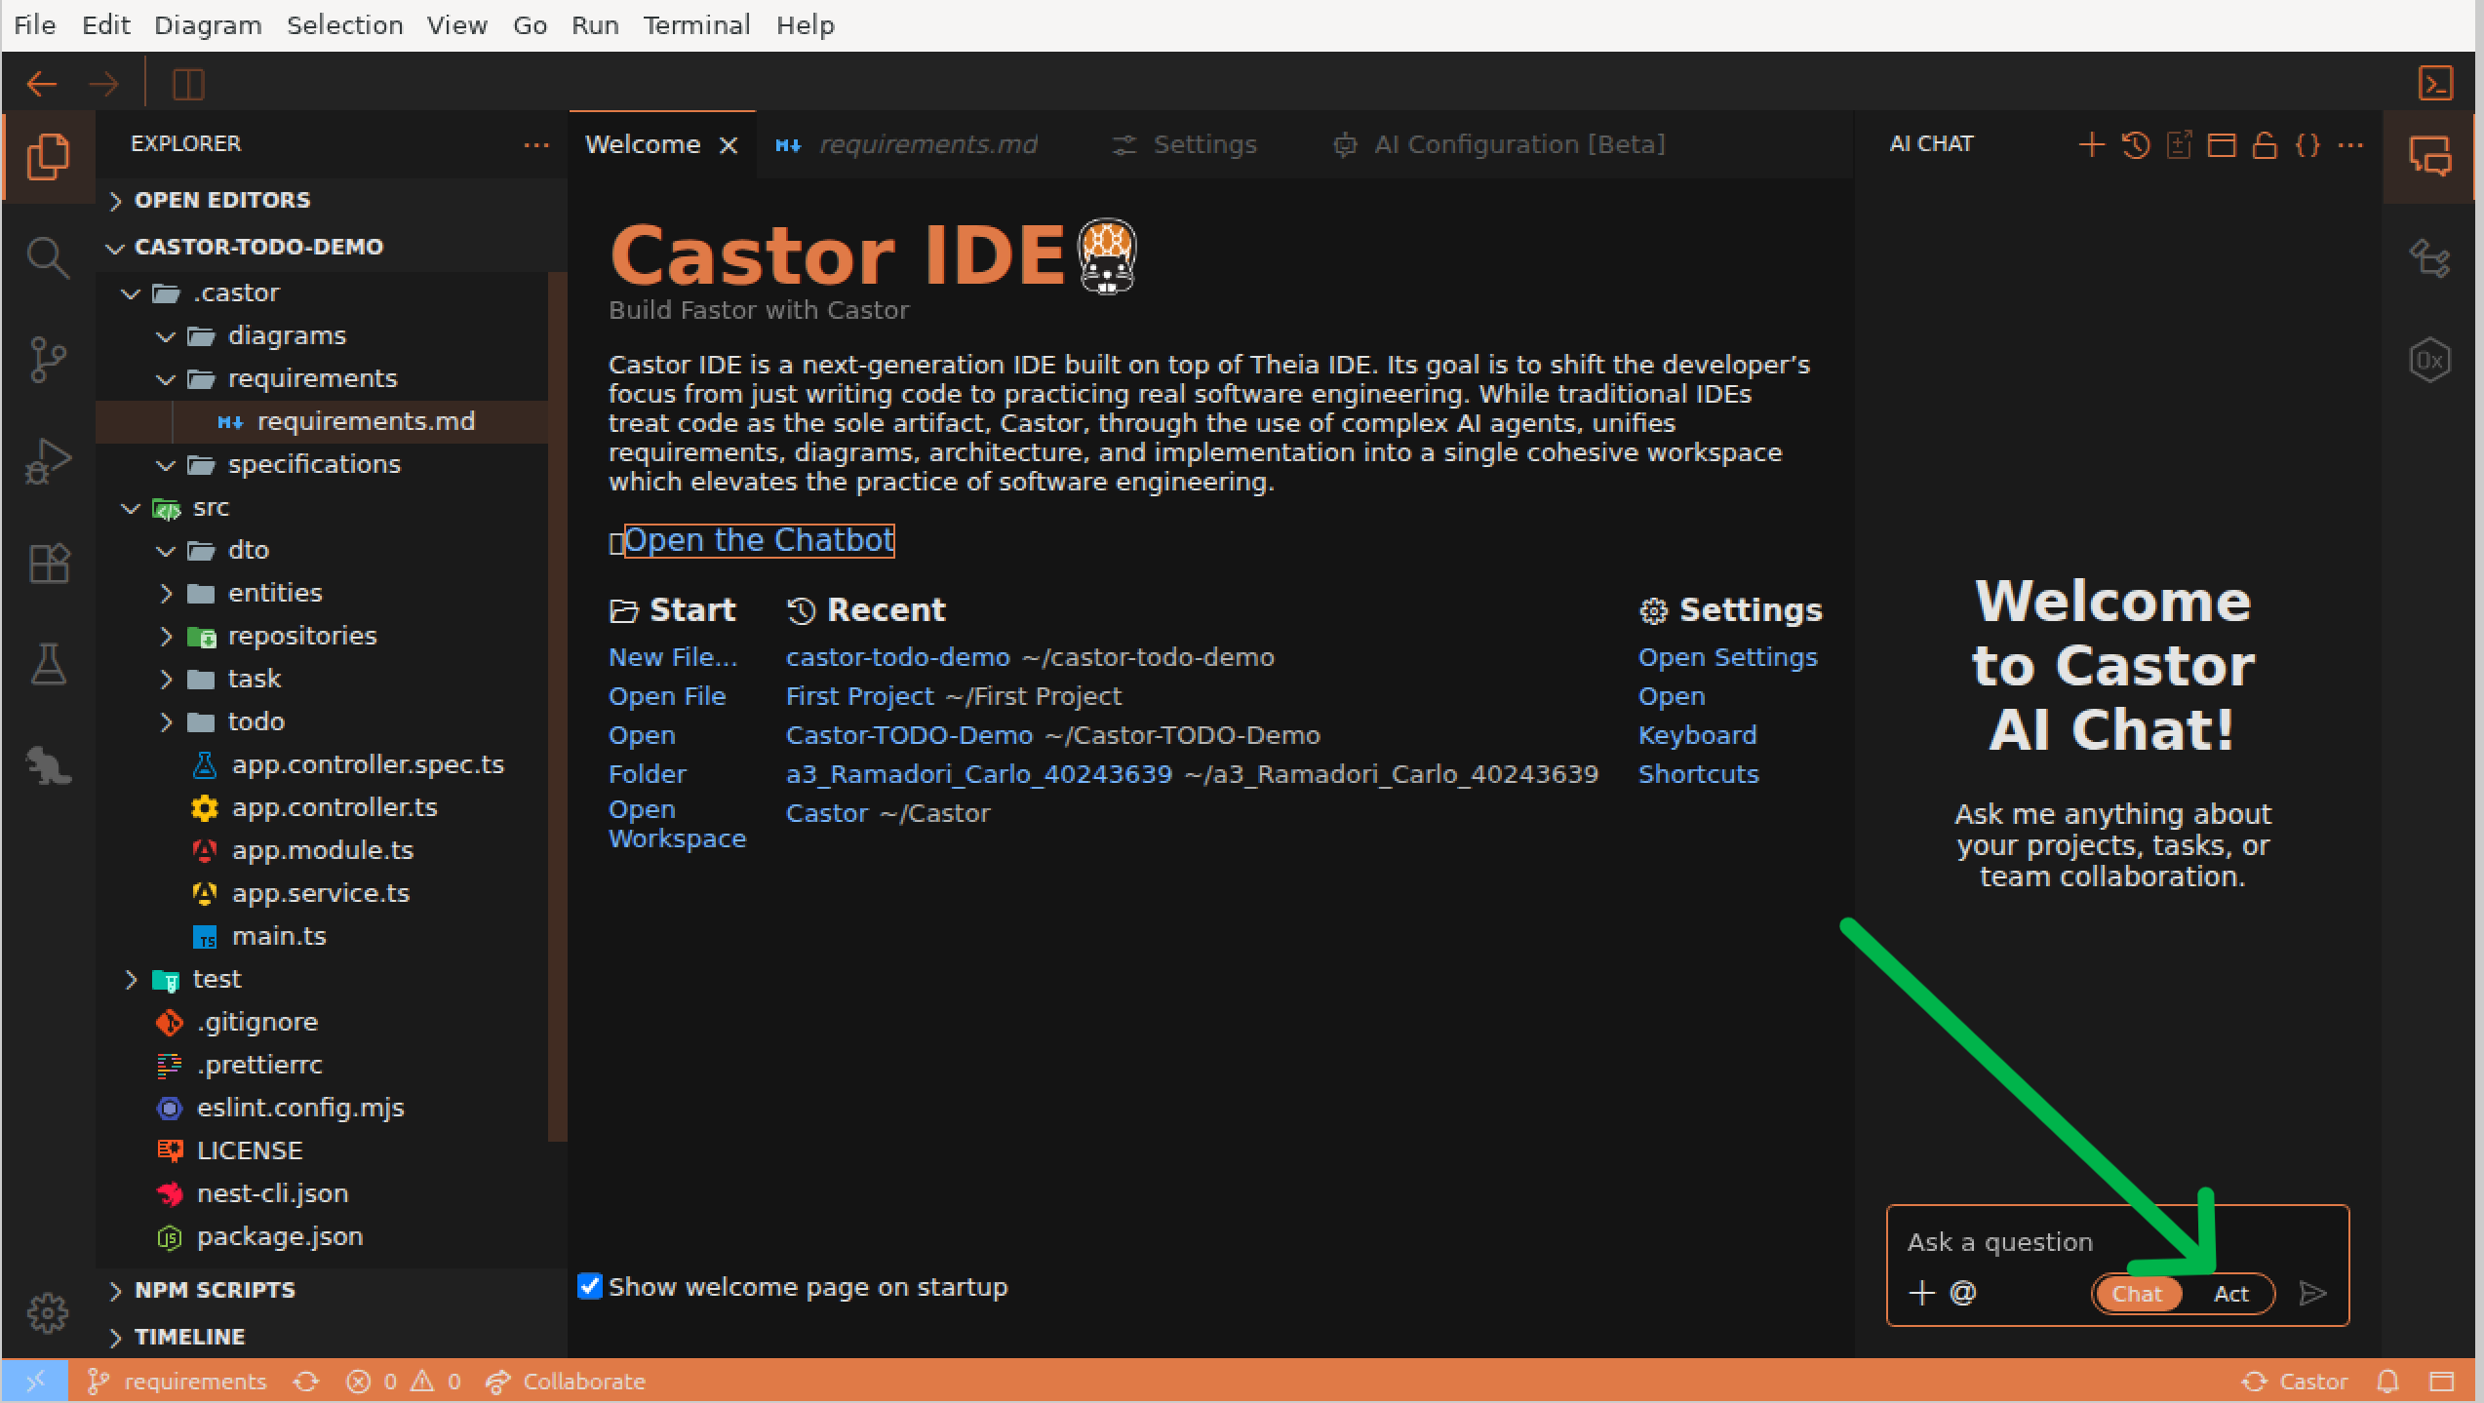Keep Chat mode selected in chat input

(x=2137, y=1293)
